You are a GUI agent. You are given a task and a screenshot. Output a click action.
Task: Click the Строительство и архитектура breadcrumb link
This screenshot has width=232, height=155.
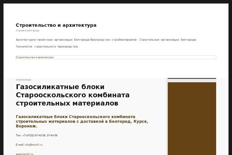click(35, 57)
